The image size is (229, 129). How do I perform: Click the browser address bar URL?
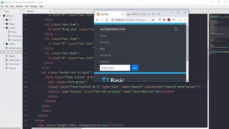pyautogui.click(x=130, y=20)
